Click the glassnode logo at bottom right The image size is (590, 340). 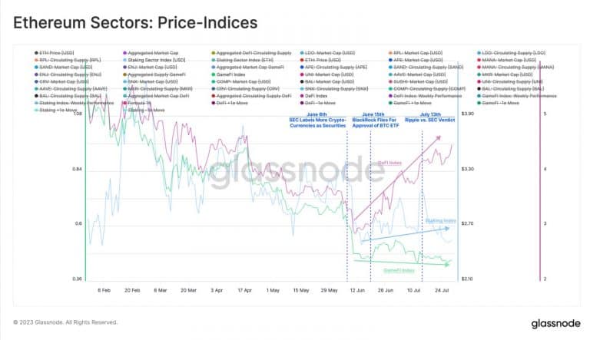(555, 323)
